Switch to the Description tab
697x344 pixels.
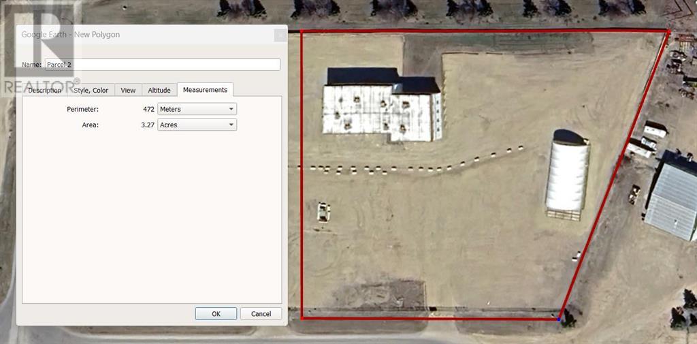pyautogui.click(x=45, y=90)
